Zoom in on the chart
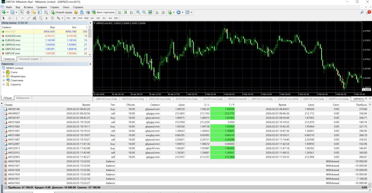This screenshot has height=193, width=372. (x=138, y=12)
